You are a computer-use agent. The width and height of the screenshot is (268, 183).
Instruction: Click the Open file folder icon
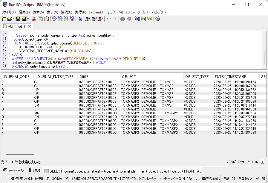tap(10, 19)
